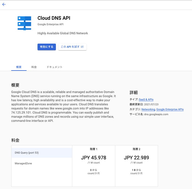Click the Cloud DNS API title
Viewport: 192px width, 189px height.
coord(54,18)
